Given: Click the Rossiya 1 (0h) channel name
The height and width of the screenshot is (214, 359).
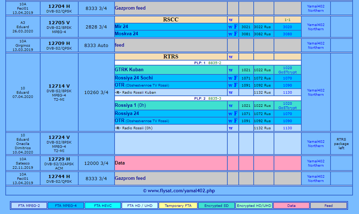Looking at the screenshot, I should (130, 105).
